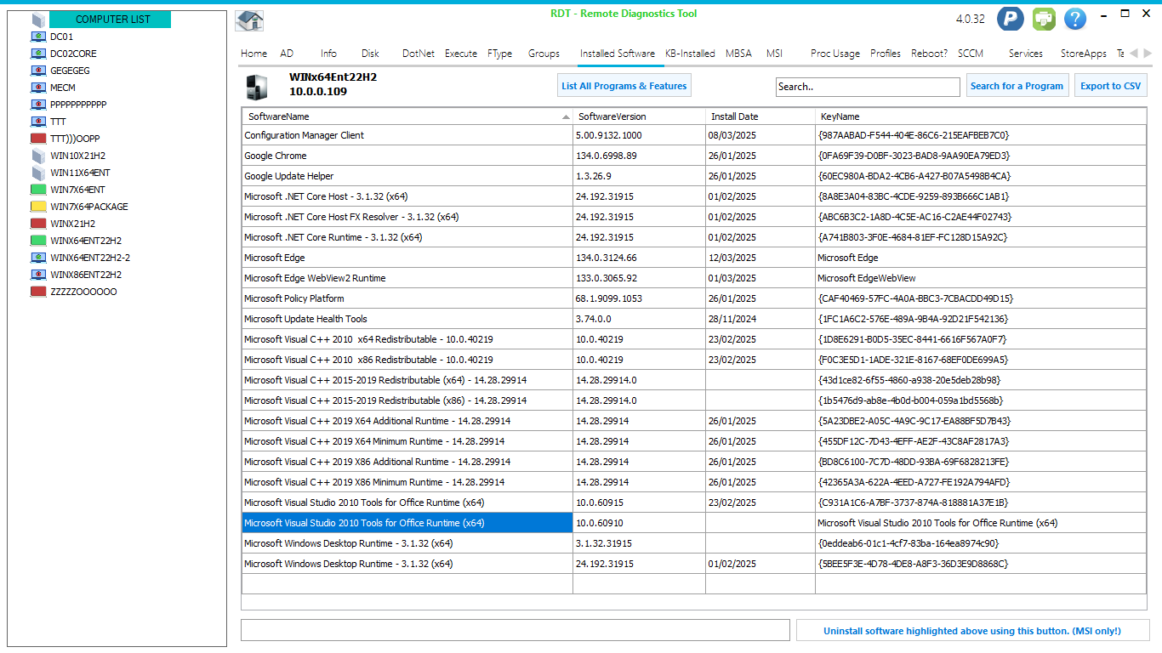This screenshot has width=1162, height=653.
Task: Click the green square icon beside WIN7X64ENT
Action: (38, 190)
